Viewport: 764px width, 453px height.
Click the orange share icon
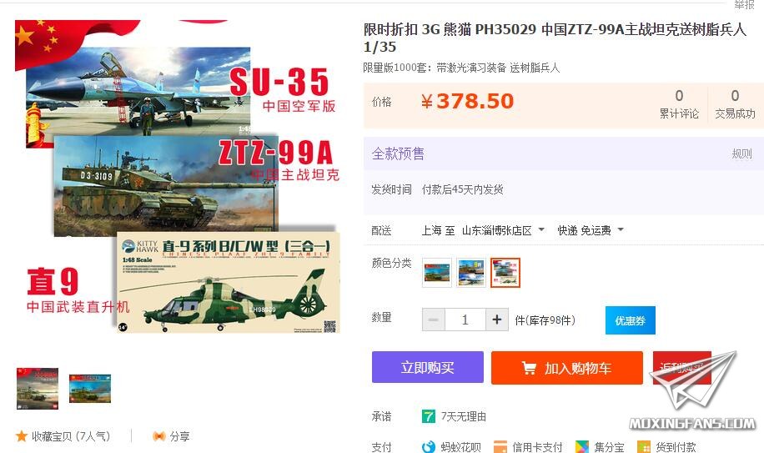[x=158, y=436]
